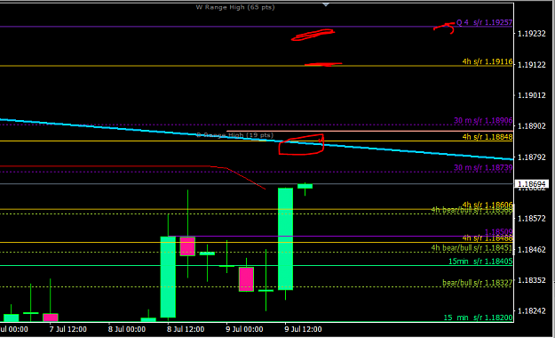The width and height of the screenshot is (555, 338).
Task: Click the 'Q 4 s/r 1.19257' level label
Action: [x=484, y=22]
